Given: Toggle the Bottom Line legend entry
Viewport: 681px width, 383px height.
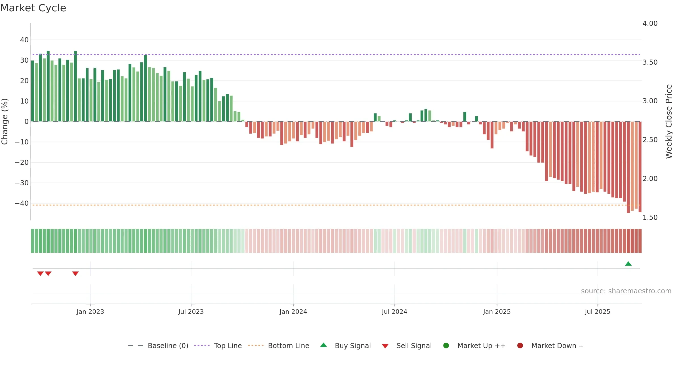Looking at the screenshot, I should tap(279, 346).
